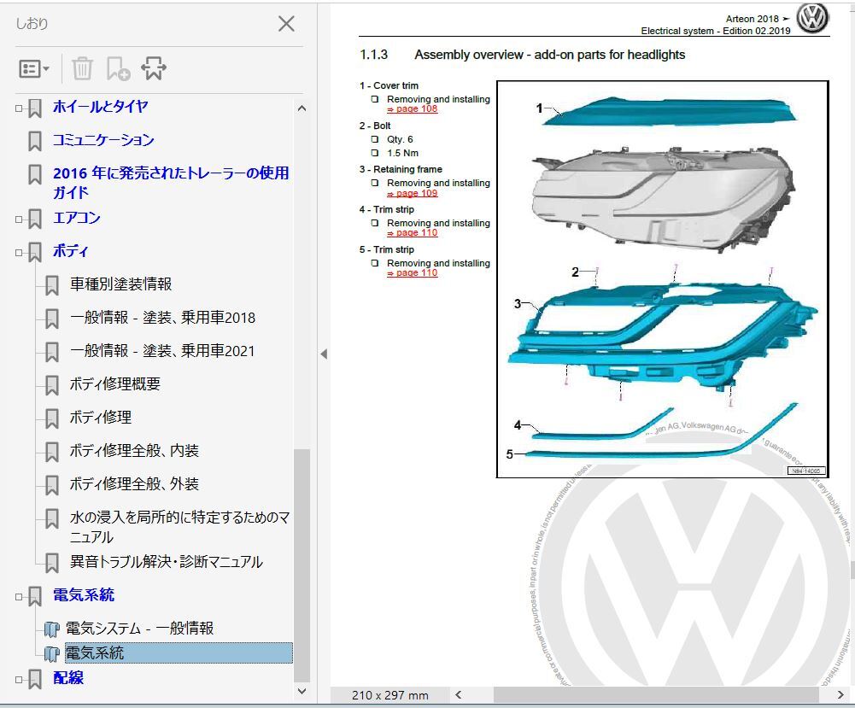855x708 pixels.
Task: Click the bookmark icon beside コミュニケーション
Action: (x=35, y=141)
